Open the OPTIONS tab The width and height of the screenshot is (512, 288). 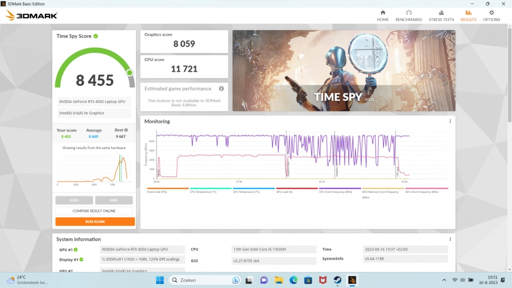pyautogui.click(x=492, y=16)
